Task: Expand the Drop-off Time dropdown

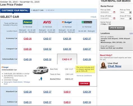Action: point(130,19)
